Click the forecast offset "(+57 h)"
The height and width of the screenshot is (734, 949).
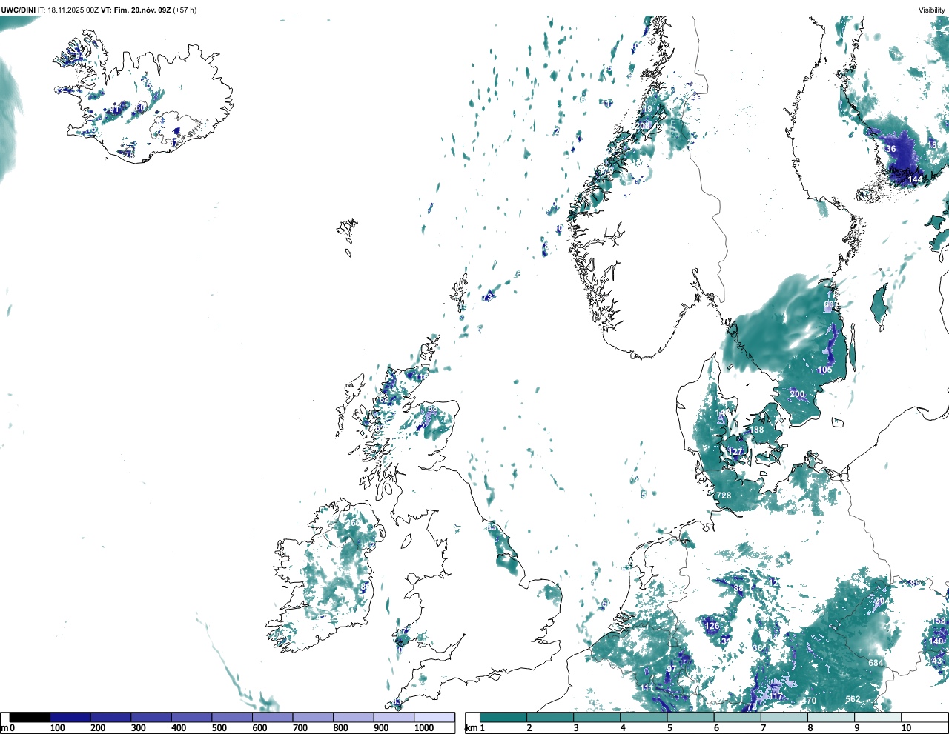185,10
